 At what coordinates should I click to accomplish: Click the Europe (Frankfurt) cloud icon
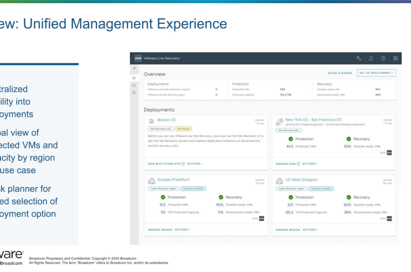[x=152, y=181]
